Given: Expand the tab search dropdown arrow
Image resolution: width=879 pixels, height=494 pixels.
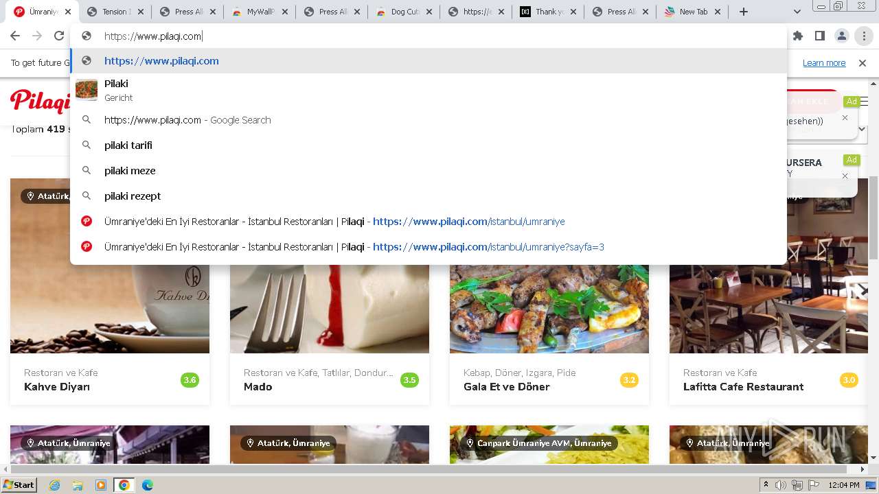Looking at the screenshot, I should (x=797, y=12).
